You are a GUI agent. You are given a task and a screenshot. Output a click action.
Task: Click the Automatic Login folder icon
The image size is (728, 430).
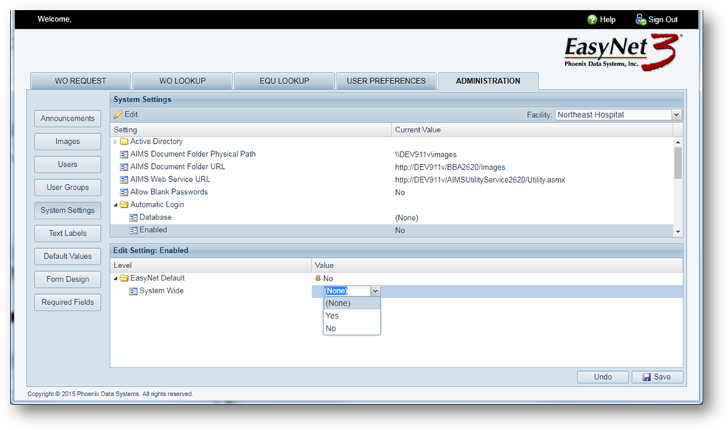(124, 205)
